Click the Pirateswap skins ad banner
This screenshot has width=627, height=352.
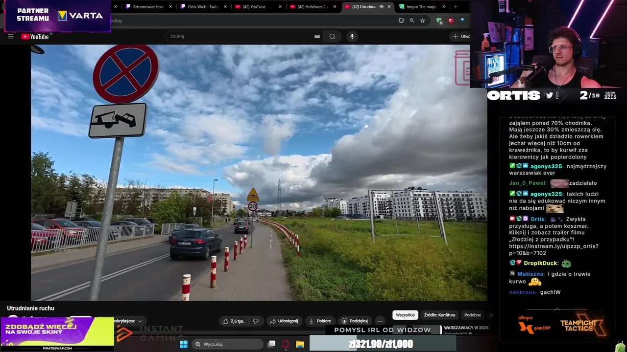pos(57,334)
